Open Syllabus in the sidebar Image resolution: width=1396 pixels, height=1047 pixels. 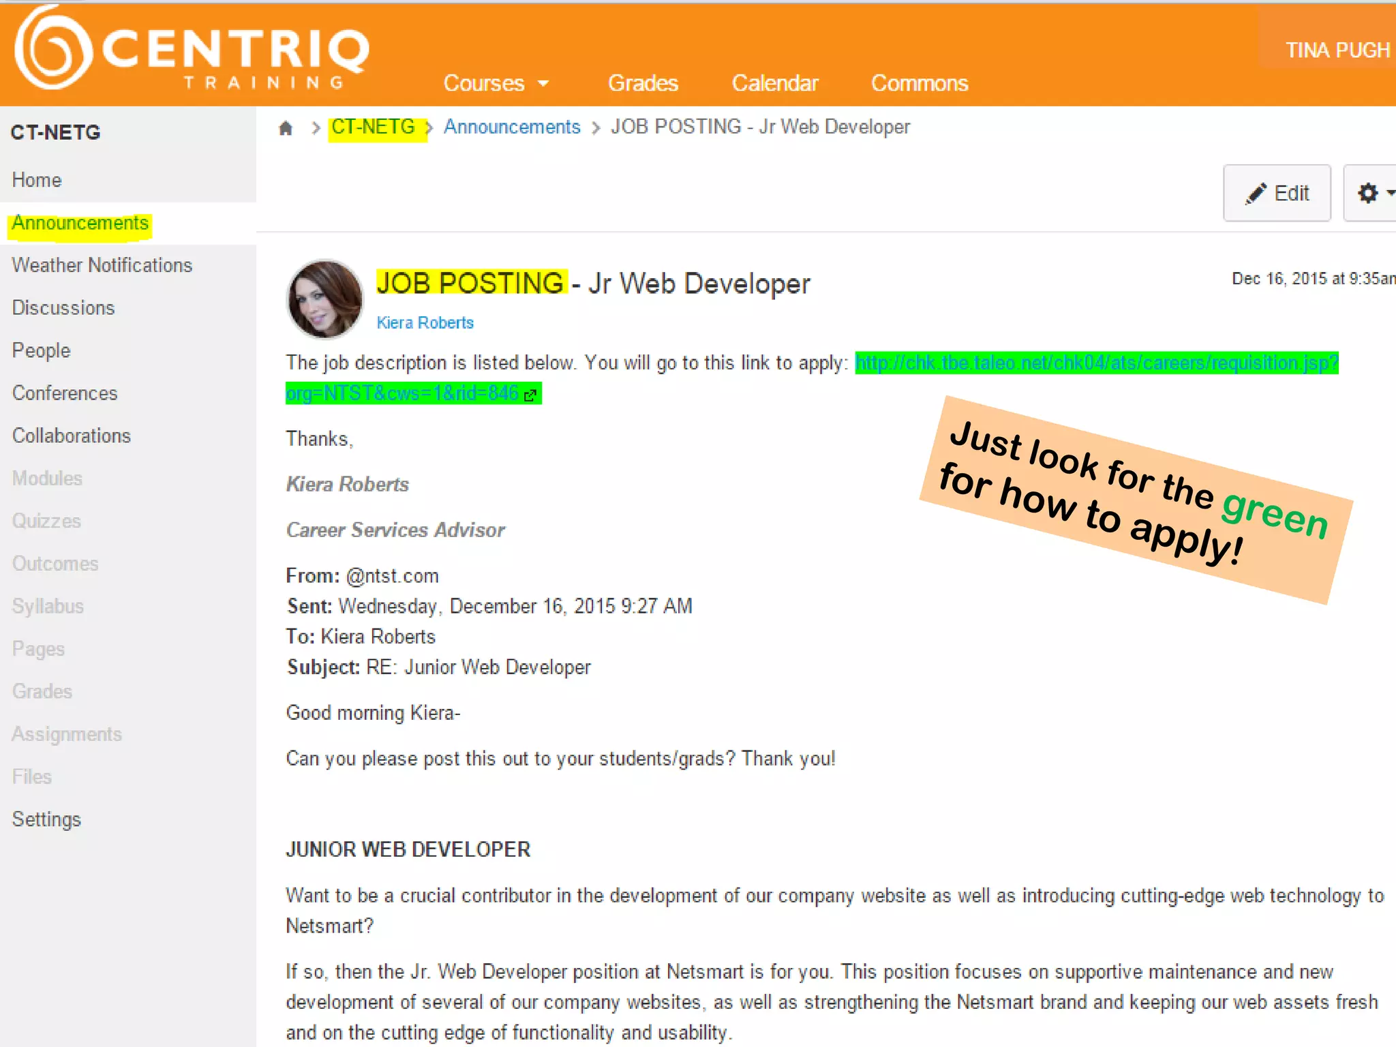point(48,606)
